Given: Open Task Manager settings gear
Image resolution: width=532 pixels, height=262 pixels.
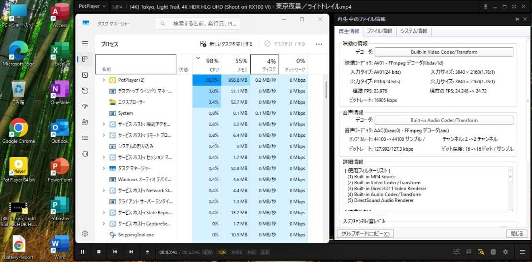Looking at the screenshot, I should coord(85,233).
